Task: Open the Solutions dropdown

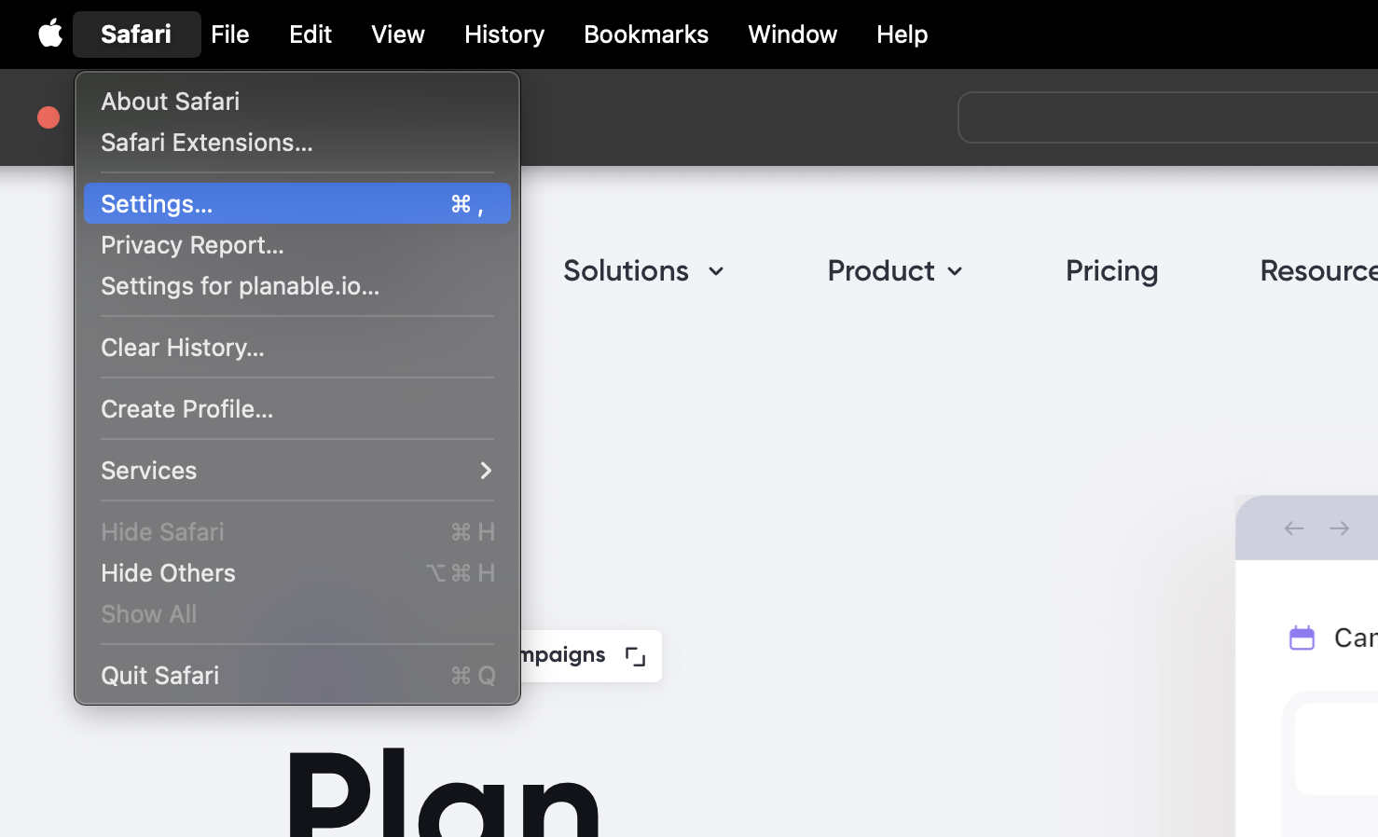Action: point(642,271)
